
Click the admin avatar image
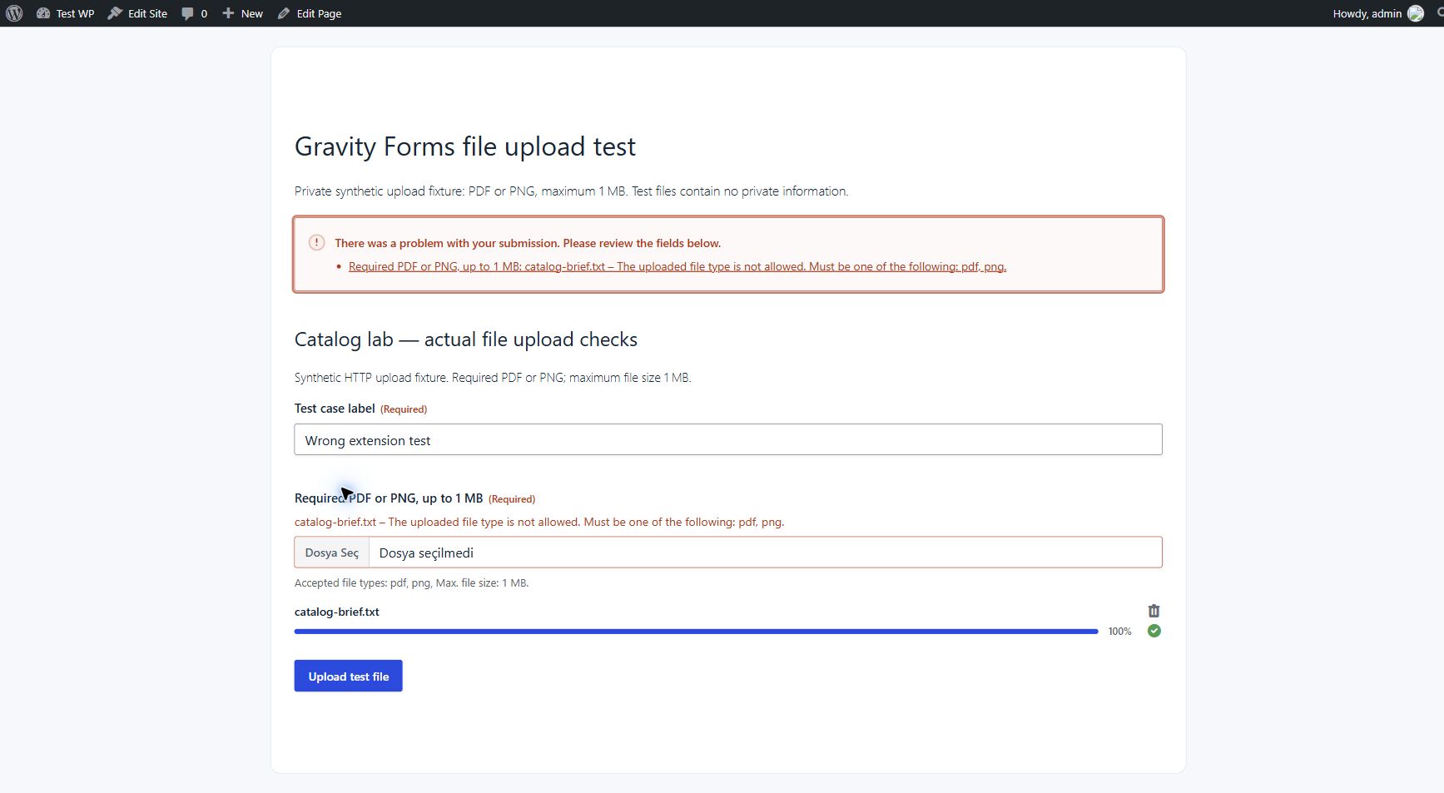(1416, 13)
